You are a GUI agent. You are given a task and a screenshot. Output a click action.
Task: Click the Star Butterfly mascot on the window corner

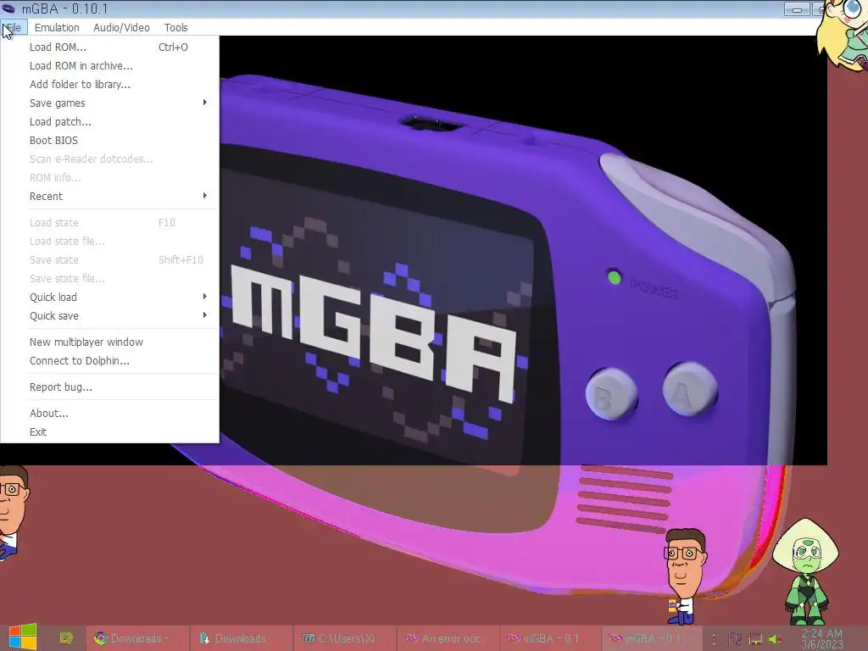(x=842, y=34)
